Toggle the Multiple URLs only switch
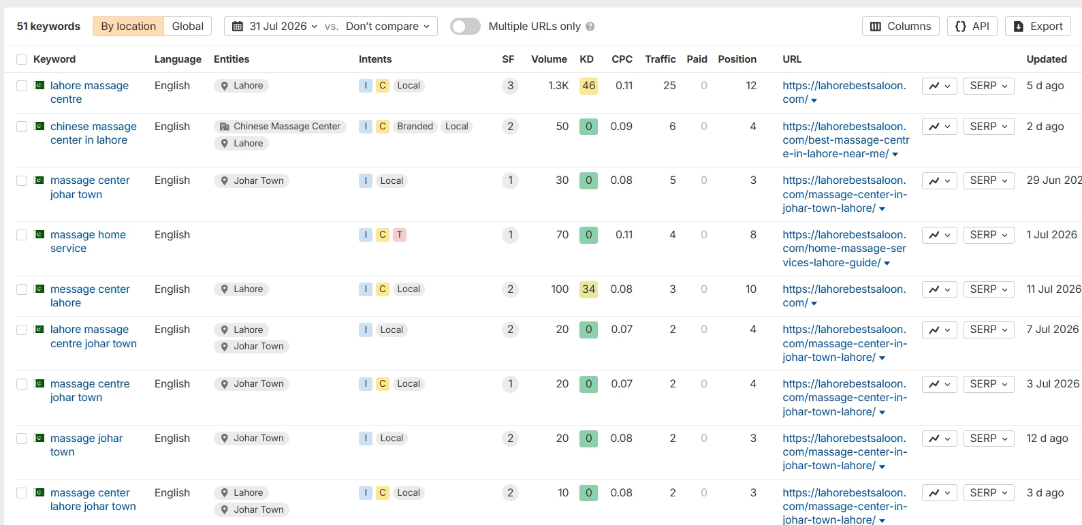The height and width of the screenshot is (525, 1082). [x=465, y=27]
